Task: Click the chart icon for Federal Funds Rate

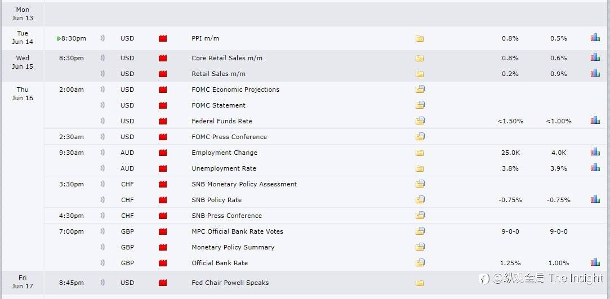Action: 595,121
